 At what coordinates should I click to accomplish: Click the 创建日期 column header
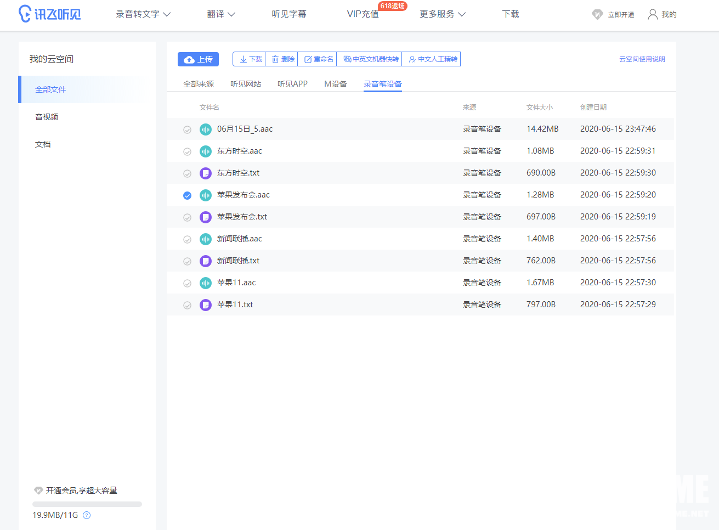593,108
